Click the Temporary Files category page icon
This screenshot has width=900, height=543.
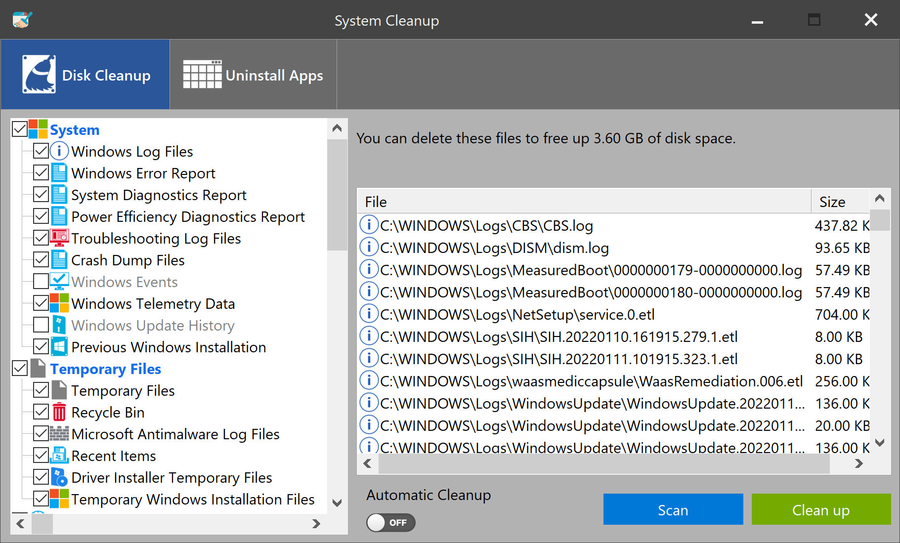[38, 369]
